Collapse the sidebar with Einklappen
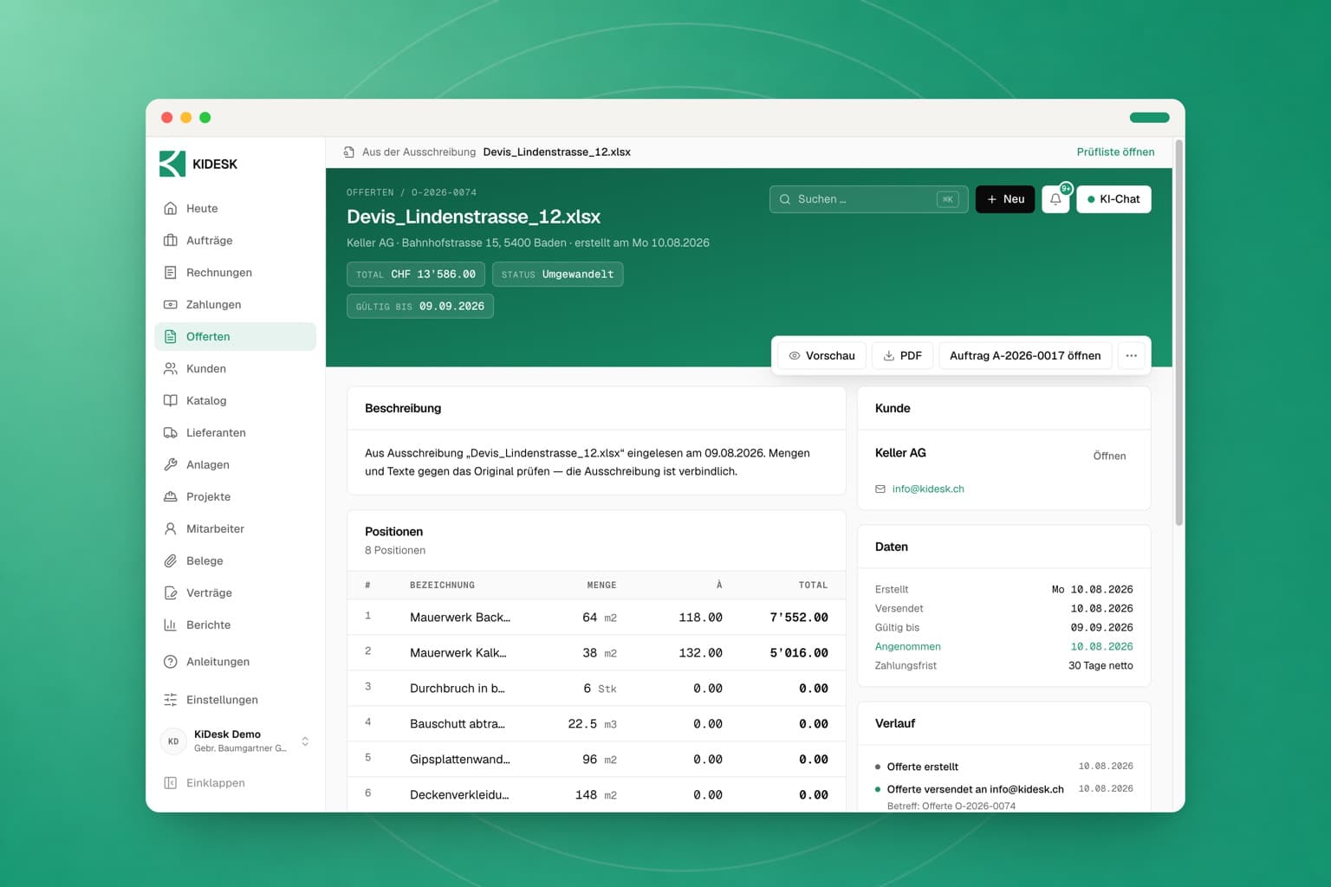The height and width of the screenshot is (887, 1331). click(x=205, y=783)
